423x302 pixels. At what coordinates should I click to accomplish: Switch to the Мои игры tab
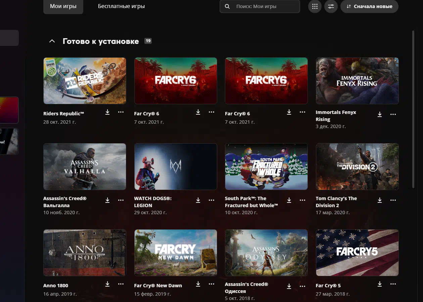[63, 6]
